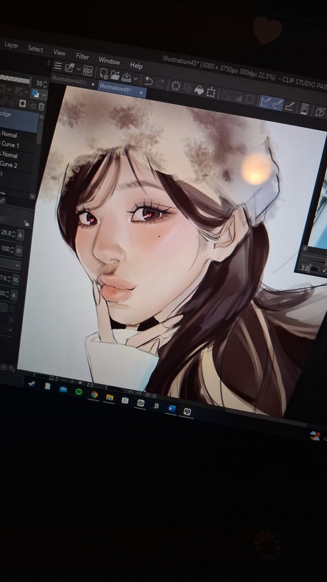Click the smartphone companion mode icon
The height and width of the screenshot is (582, 327).
click(304, 109)
